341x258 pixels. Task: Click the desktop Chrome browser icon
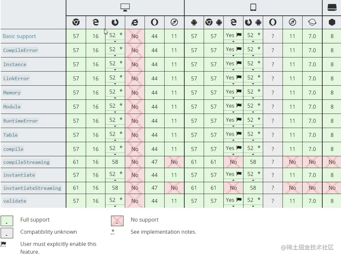click(76, 22)
